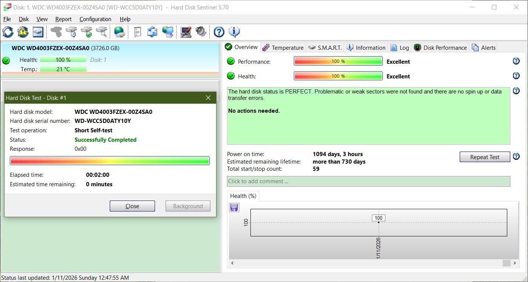Screen dimensions: 528x282
Task: Click the disk list Health 100 % bar
Action: pos(63,60)
